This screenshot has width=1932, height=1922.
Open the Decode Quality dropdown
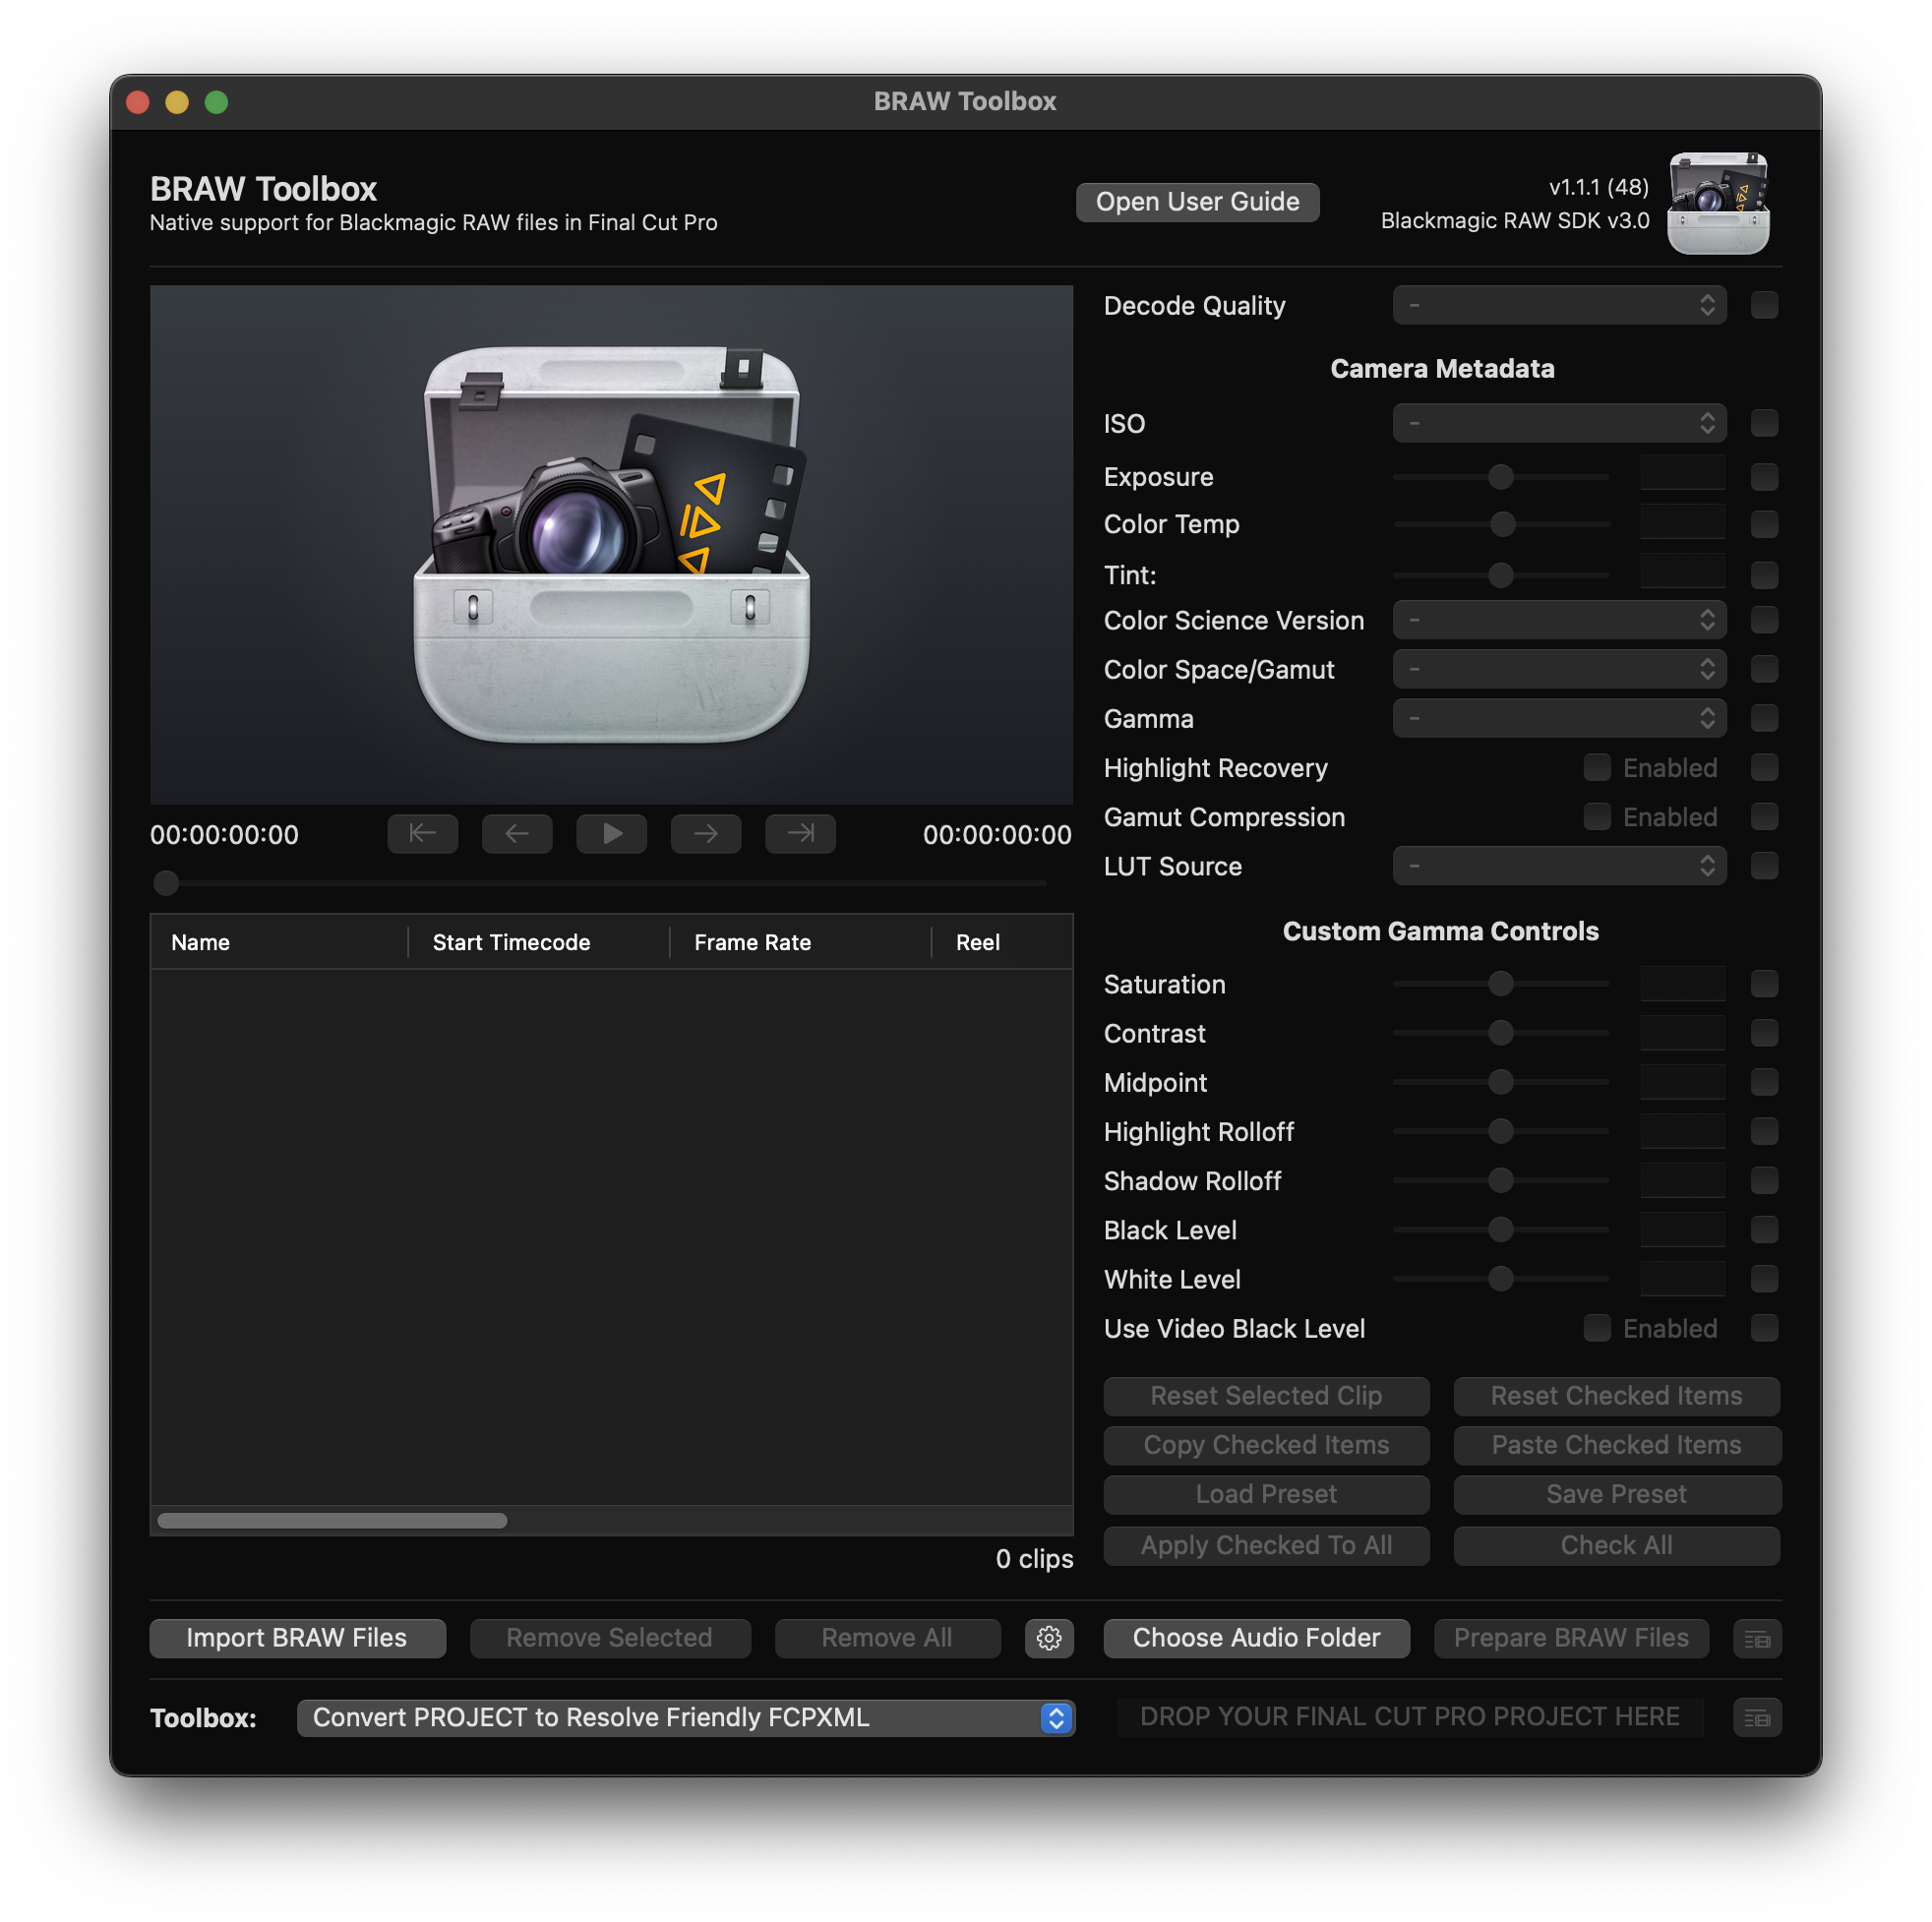tap(1558, 305)
